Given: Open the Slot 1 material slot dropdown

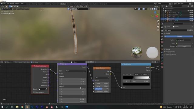Looking at the screenshot, I should pyautogui.click(x=66, y=62).
